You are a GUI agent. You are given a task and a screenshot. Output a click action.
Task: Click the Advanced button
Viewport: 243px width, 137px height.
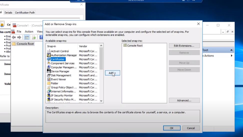(184, 100)
